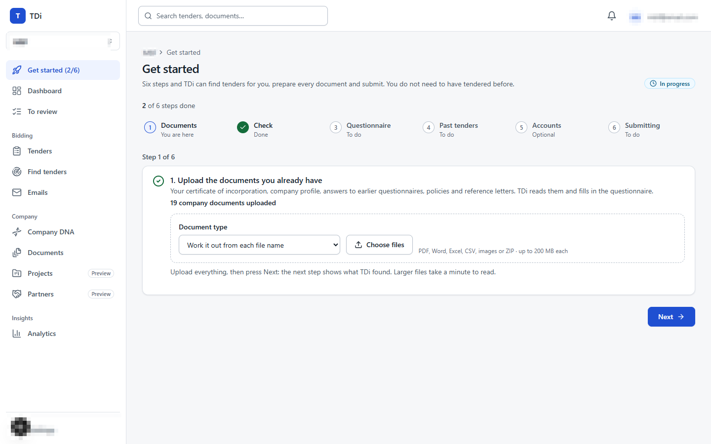The height and width of the screenshot is (444, 711).
Task: Go to Get started (2/6) menu item
Action: (63, 70)
